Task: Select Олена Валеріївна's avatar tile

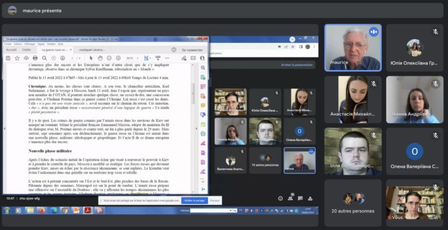Action: pos(415,151)
